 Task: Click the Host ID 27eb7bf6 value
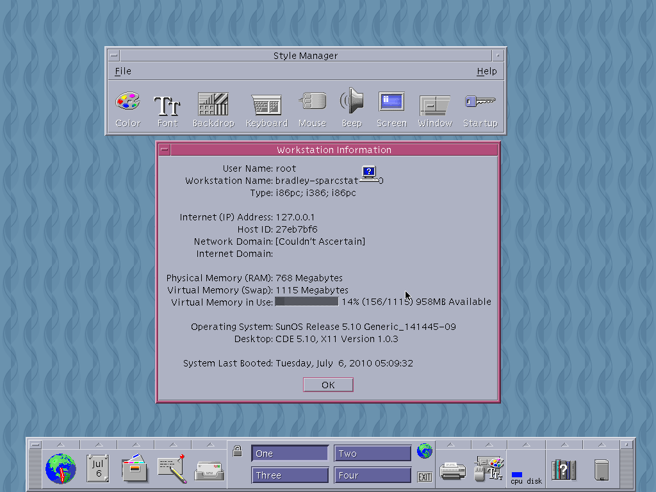(296, 229)
